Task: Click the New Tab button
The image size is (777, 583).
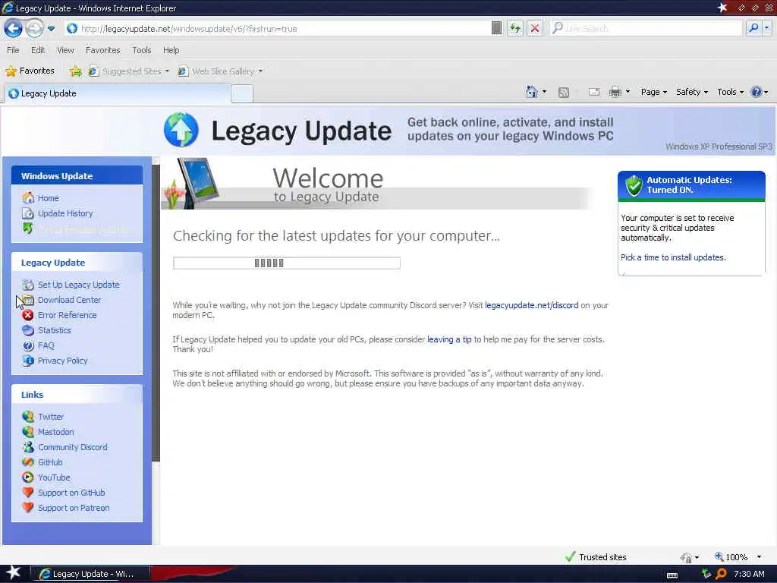Action: [242, 93]
